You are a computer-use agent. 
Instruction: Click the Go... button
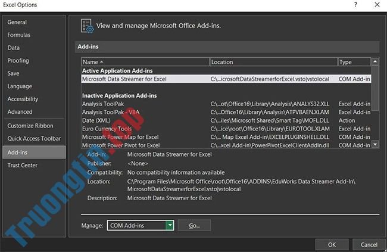(x=194, y=225)
